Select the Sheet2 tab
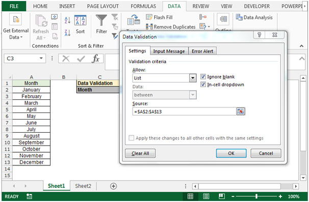 tap(83, 186)
